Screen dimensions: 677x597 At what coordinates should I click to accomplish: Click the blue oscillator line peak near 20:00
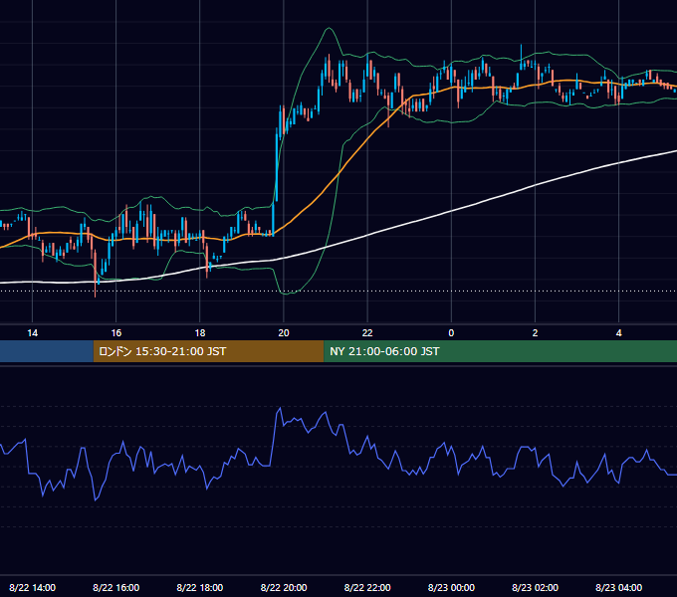coord(280,408)
